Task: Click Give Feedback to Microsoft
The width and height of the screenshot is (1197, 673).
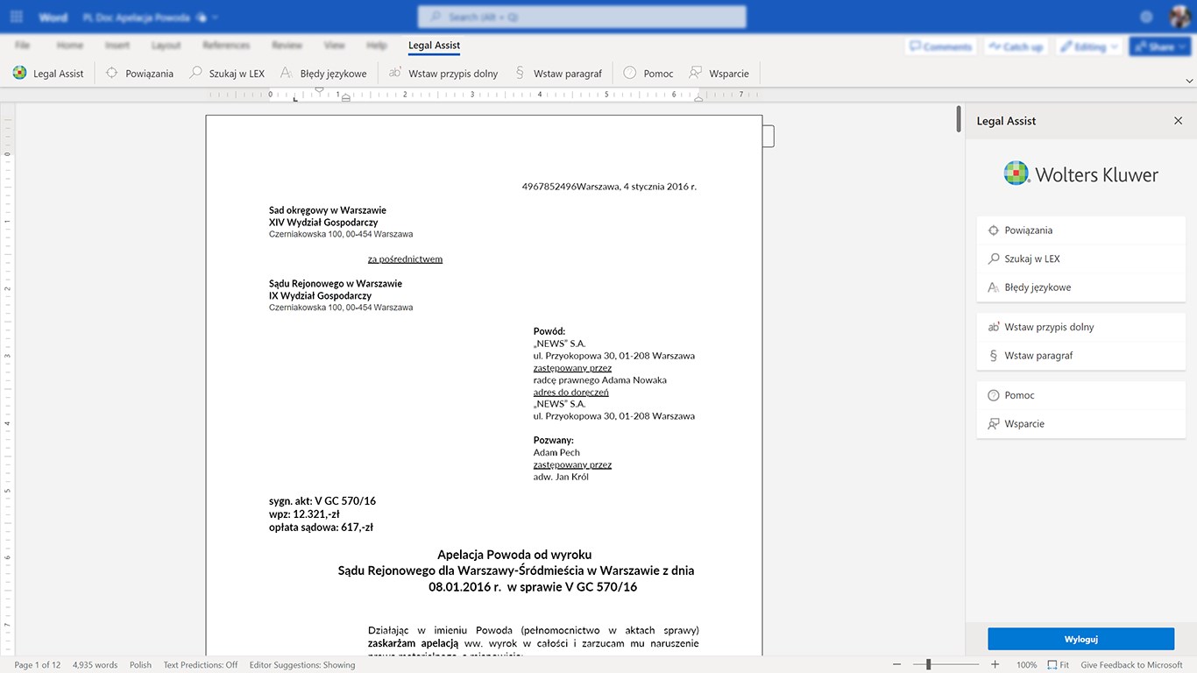Action: [x=1131, y=665]
